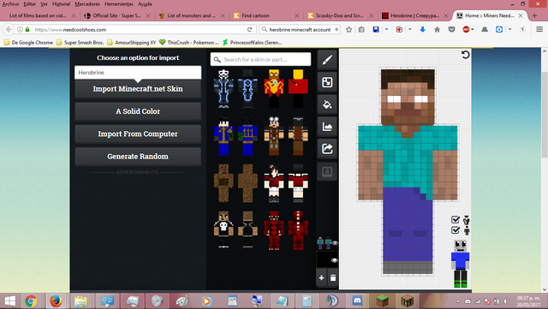Reset the skin view with rotate arrow
548x309 pixels.
click(x=465, y=55)
